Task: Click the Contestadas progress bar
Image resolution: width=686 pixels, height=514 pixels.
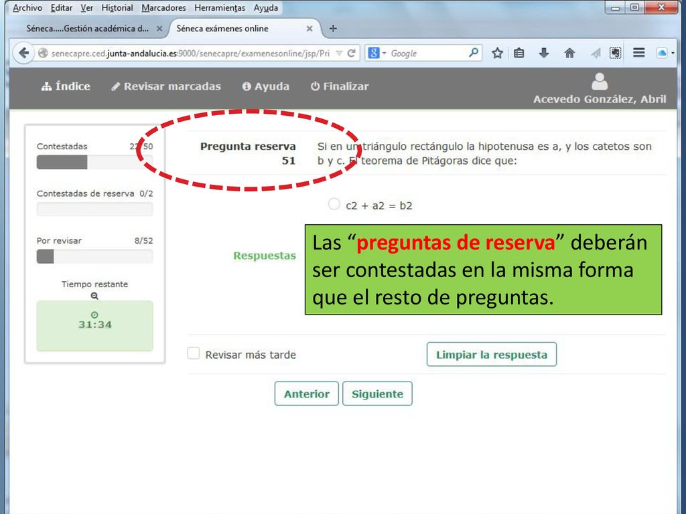Action: click(95, 162)
